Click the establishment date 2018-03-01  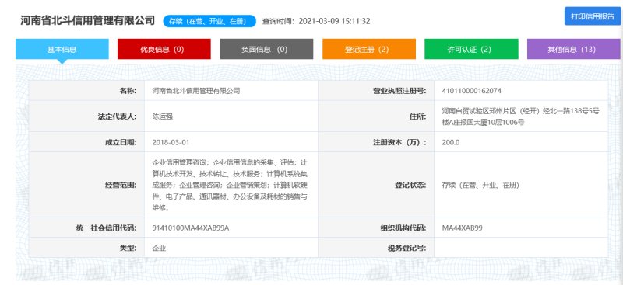168,142
